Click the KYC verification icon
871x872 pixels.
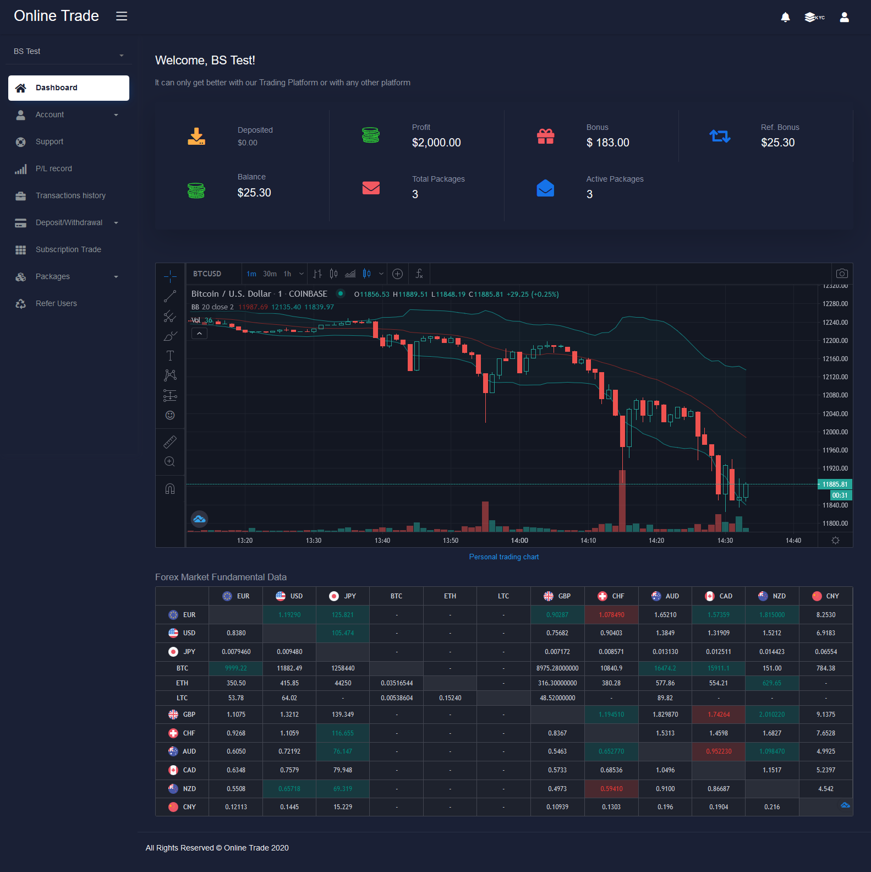click(814, 17)
